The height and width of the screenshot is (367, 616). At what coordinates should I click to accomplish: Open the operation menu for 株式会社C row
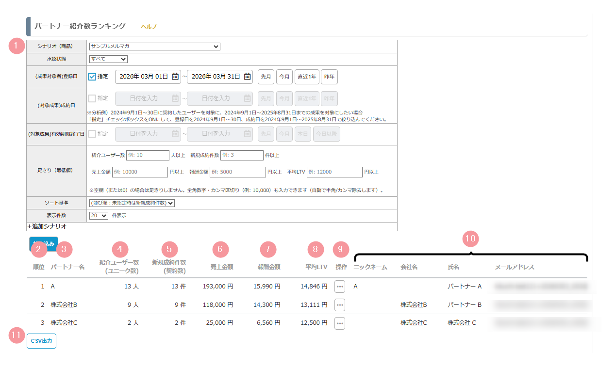pos(340,323)
